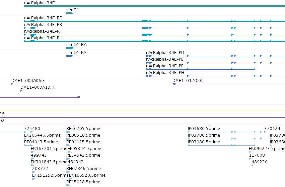This screenshot has height=187, width=285.
Task: Select EST feature 489220
Action: tap(259, 162)
